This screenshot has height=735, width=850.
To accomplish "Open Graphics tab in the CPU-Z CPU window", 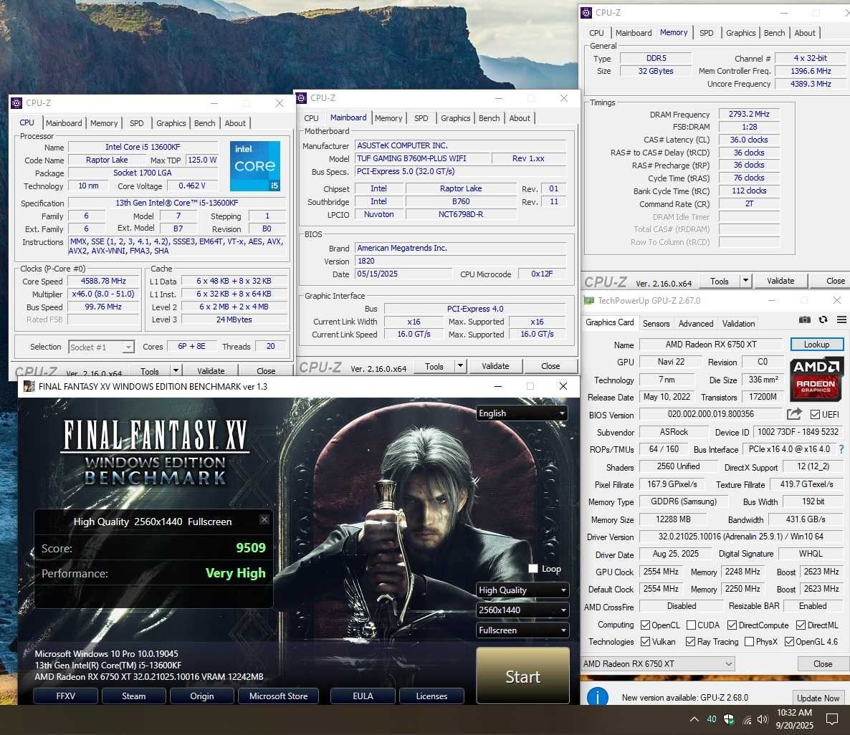I will pyautogui.click(x=171, y=123).
